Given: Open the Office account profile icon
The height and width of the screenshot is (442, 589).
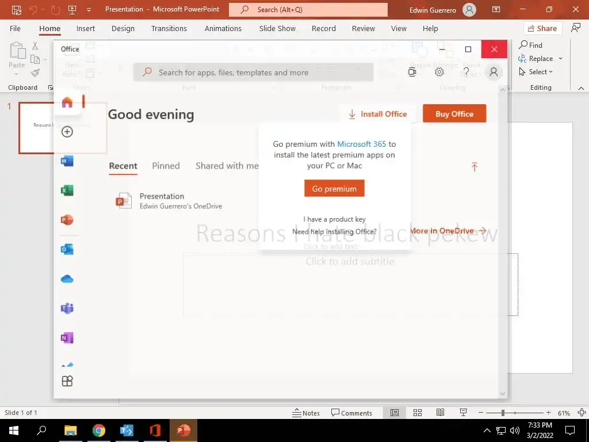Looking at the screenshot, I should click(x=494, y=72).
